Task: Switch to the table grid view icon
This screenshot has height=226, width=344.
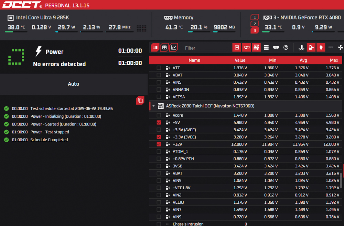Action: coord(164,47)
